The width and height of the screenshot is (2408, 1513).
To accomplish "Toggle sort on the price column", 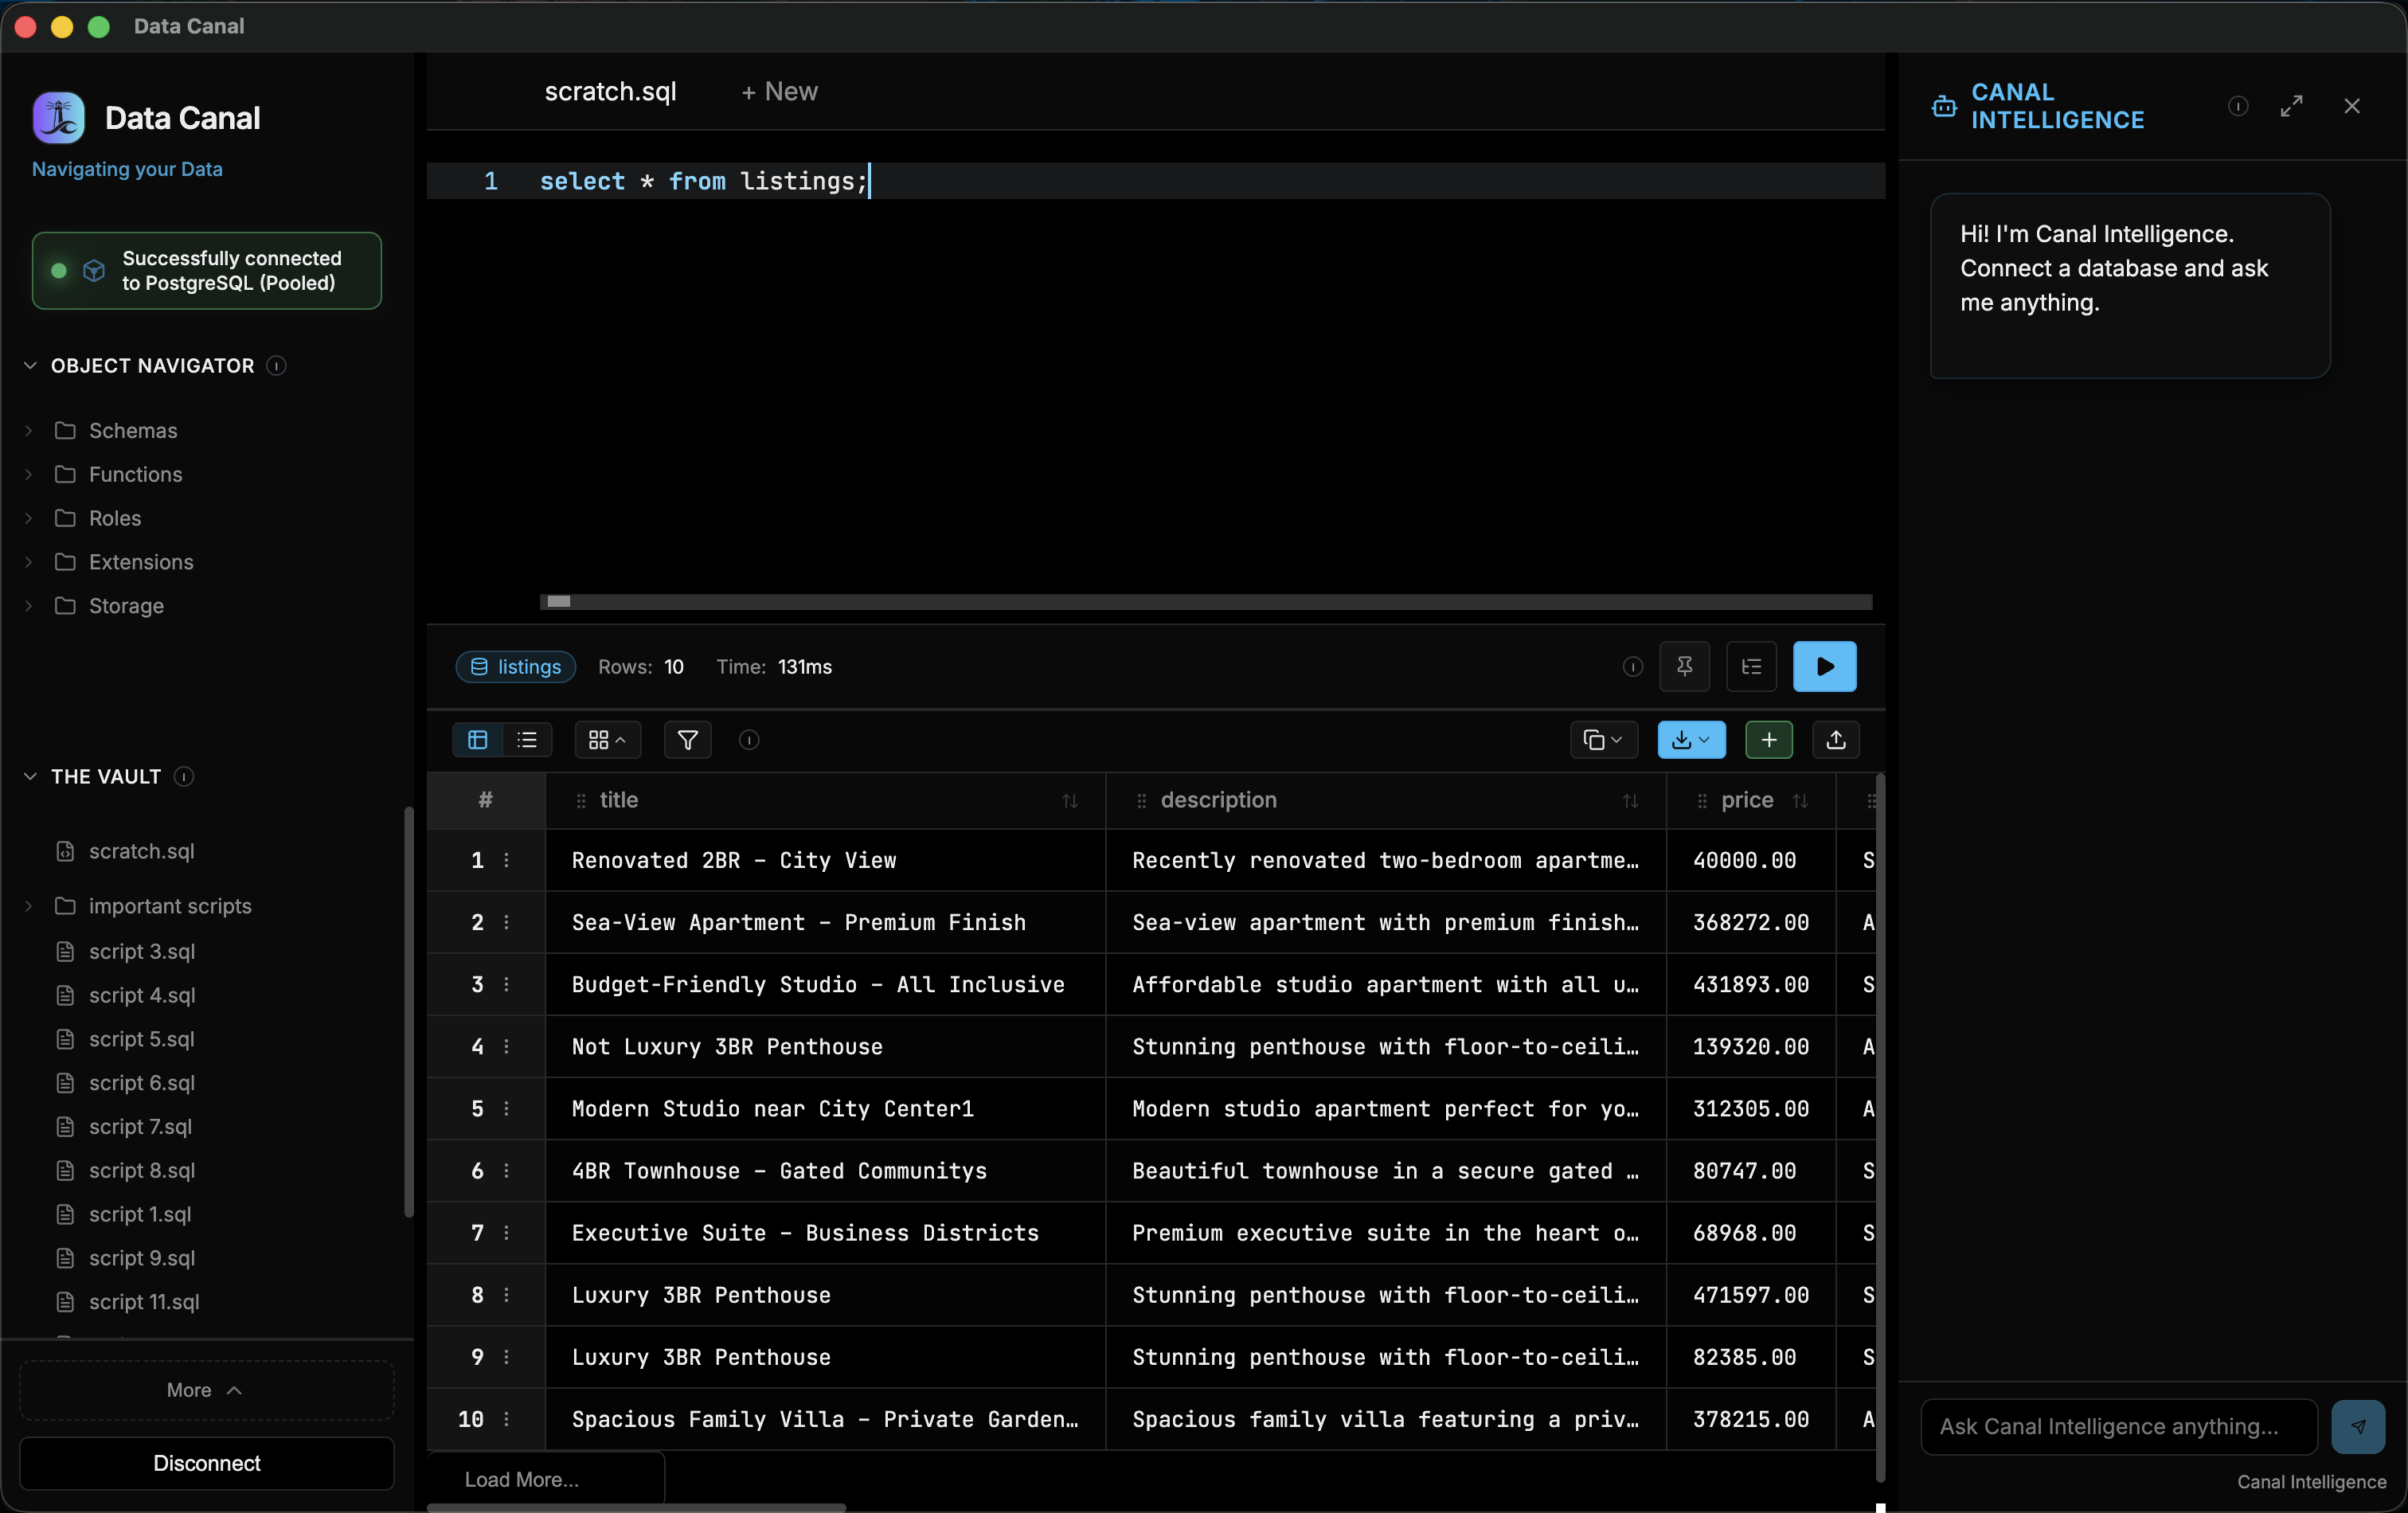I will tap(1802, 800).
